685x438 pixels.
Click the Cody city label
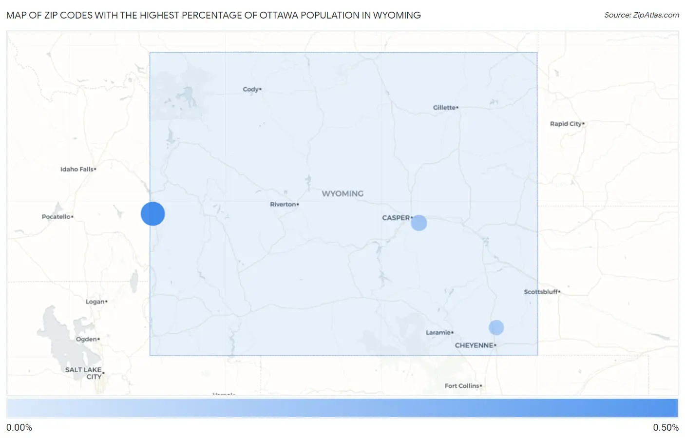(251, 89)
